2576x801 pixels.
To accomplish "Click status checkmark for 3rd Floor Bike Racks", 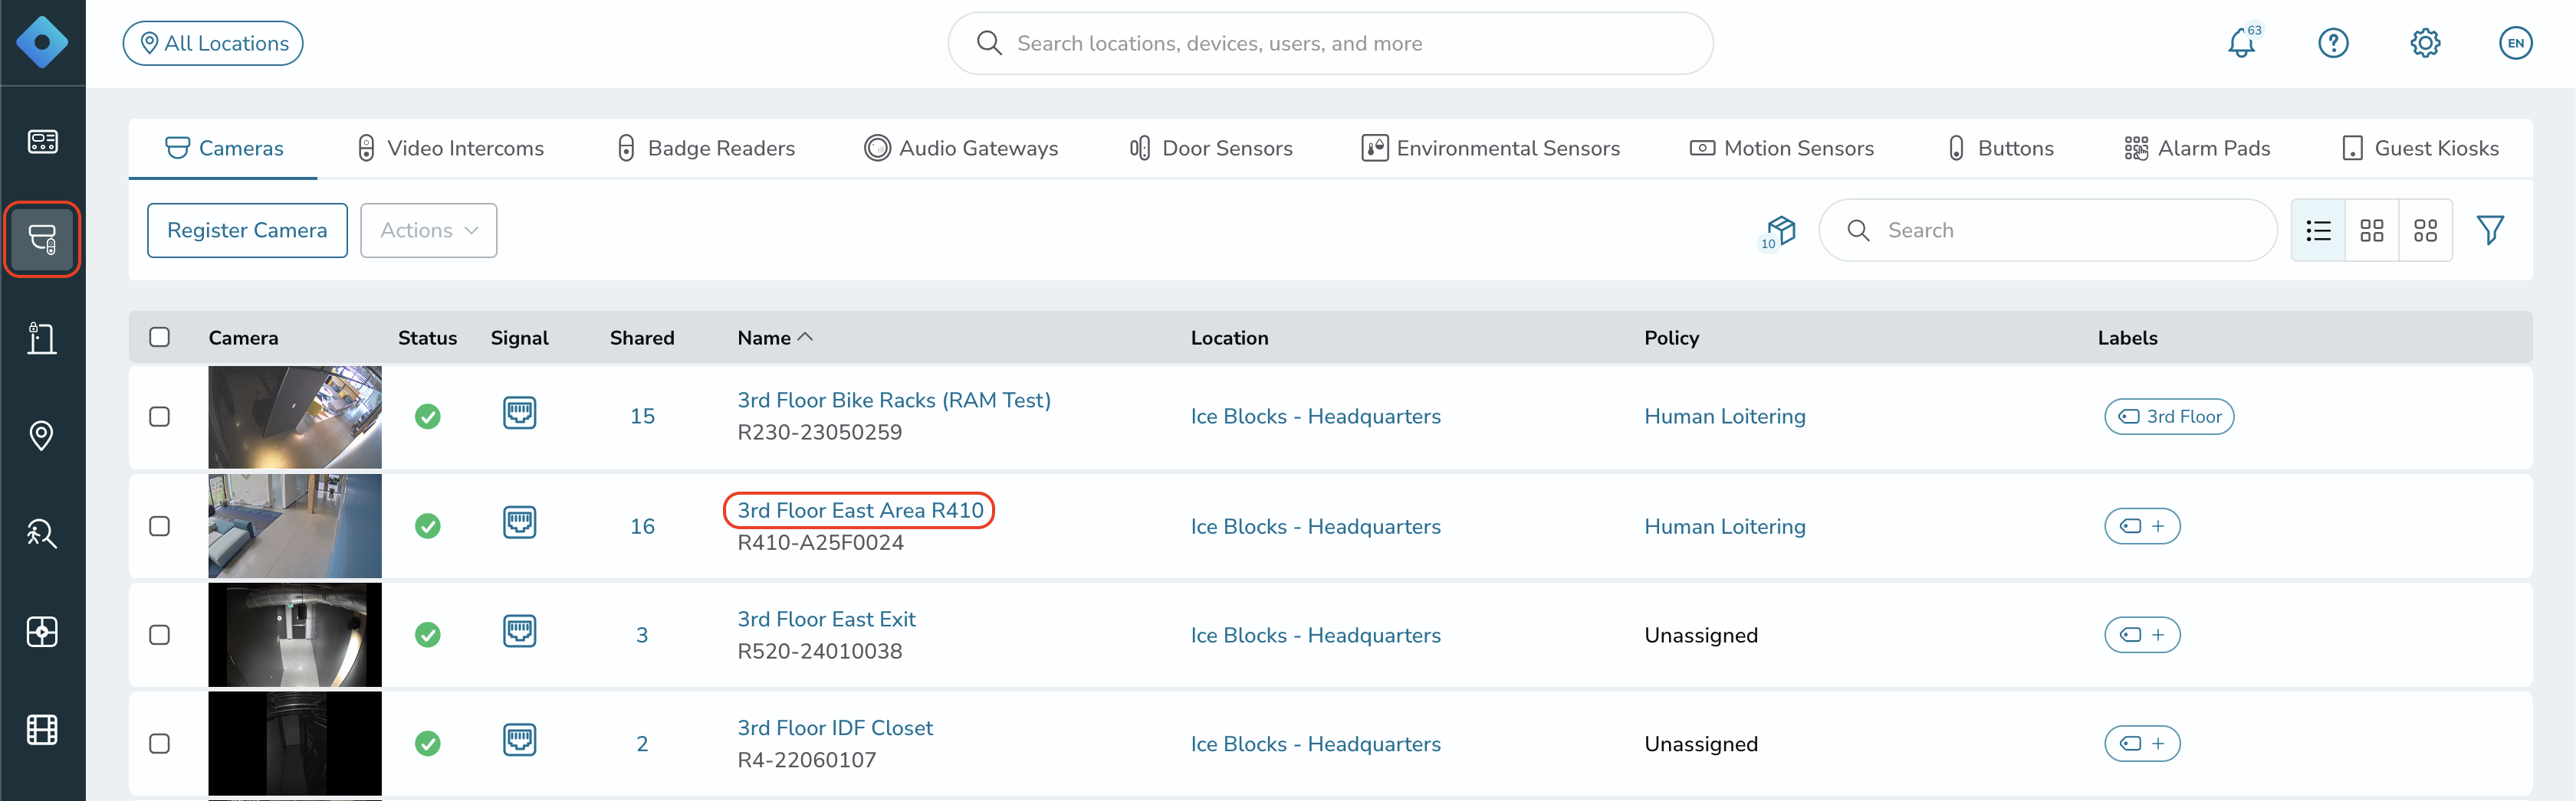I will [x=428, y=417].
